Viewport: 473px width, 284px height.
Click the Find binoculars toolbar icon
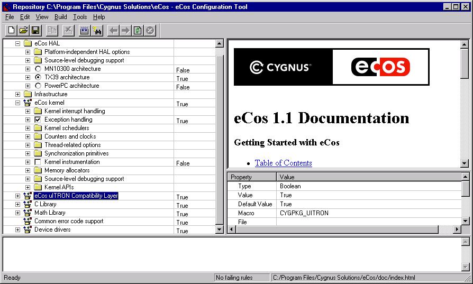97,30
